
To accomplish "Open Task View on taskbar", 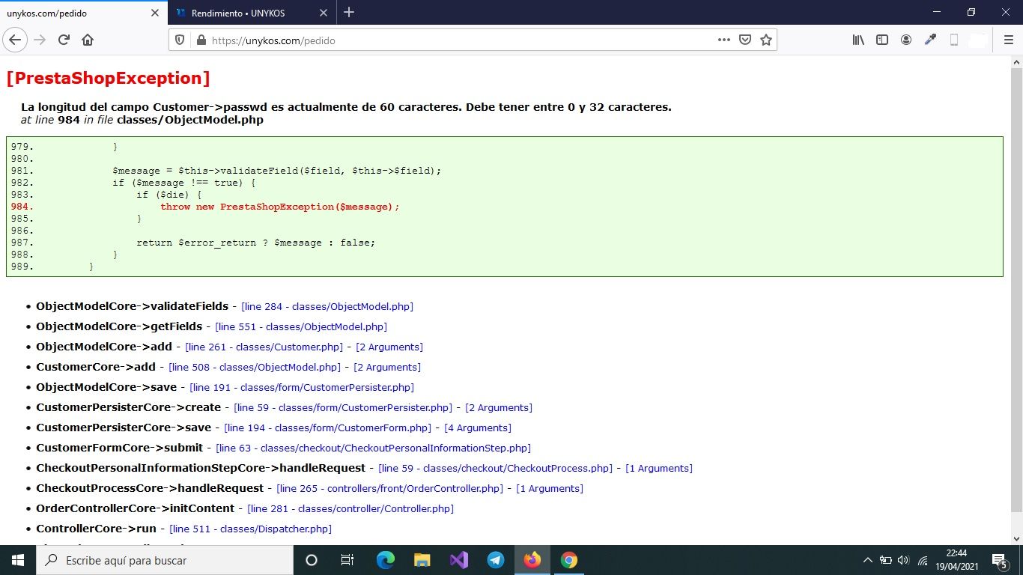I will coord(347,560).
